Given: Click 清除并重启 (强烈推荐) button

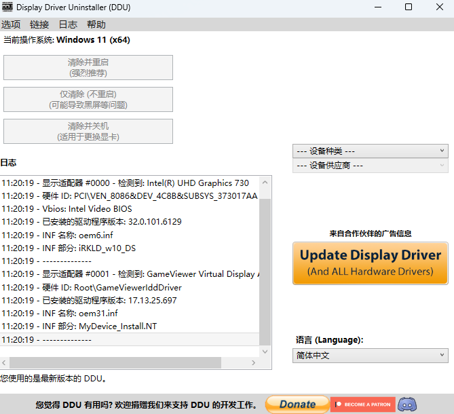Looking at the screenshot, I should coord(88,67).
